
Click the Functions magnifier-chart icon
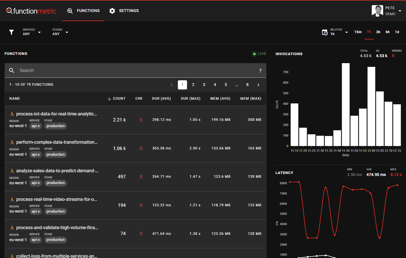click(x=70, y=11)
